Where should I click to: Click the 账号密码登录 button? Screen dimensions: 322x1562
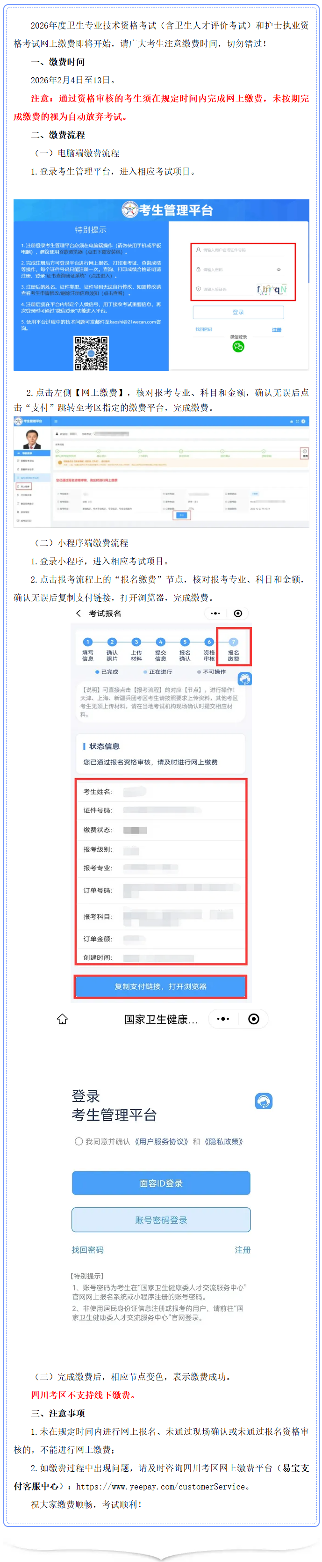(x=161, y=1220)
